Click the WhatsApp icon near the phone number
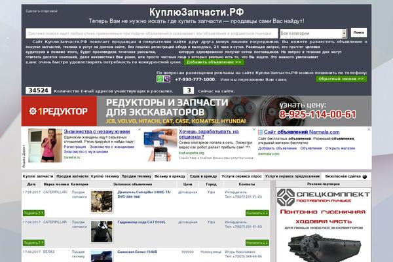Viewport: 393px width, 262px height. pyautogui.click(x=160, y=79)
